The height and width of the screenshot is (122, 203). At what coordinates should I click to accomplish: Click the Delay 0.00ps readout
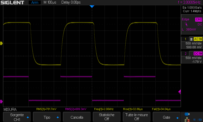71,2
